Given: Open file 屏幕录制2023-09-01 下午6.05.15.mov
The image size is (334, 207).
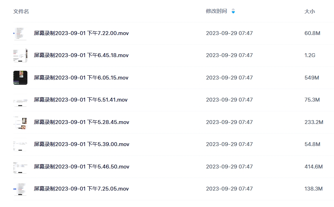Looking at the screenshot, I should pyautogui.click(x=81, y=78).
